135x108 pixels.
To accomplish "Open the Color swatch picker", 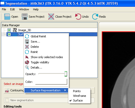I will click(51, 82).
